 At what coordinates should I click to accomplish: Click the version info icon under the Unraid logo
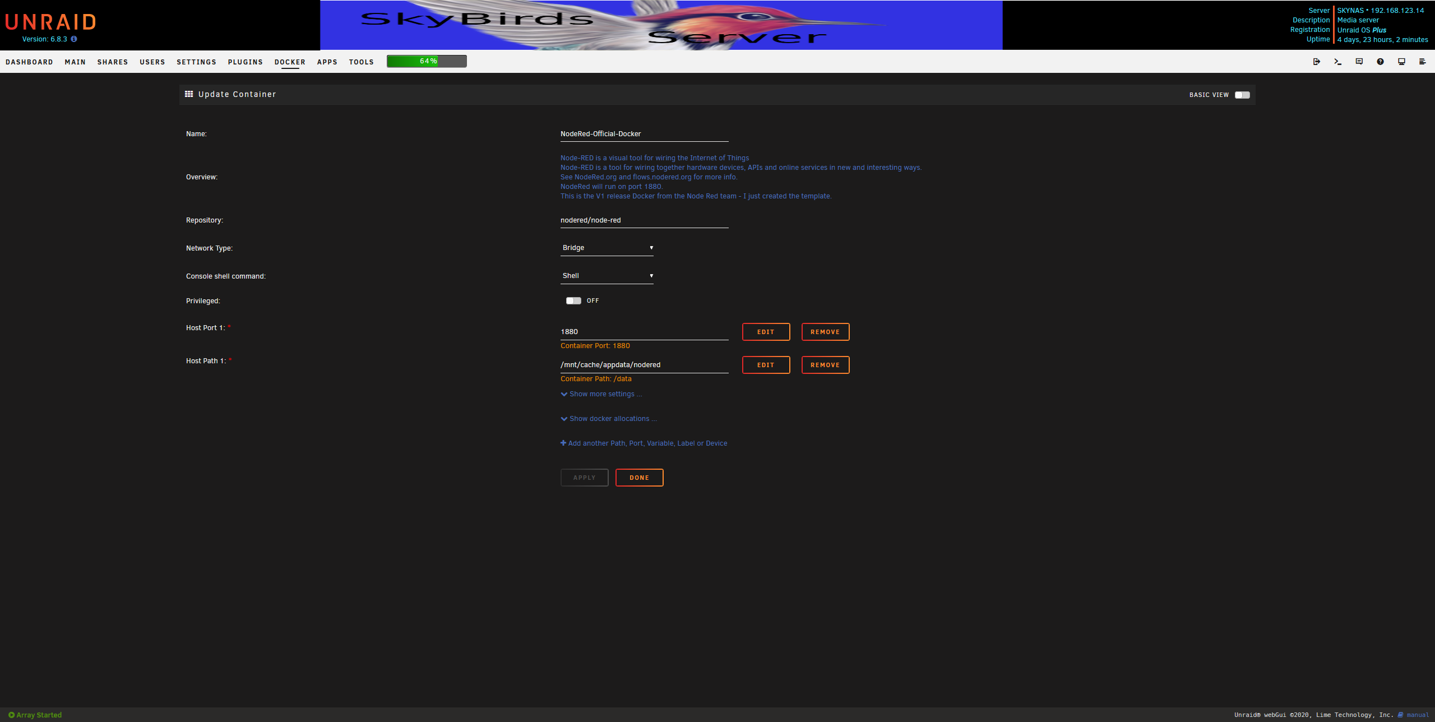pyautogui.click(x=73, y=39)
